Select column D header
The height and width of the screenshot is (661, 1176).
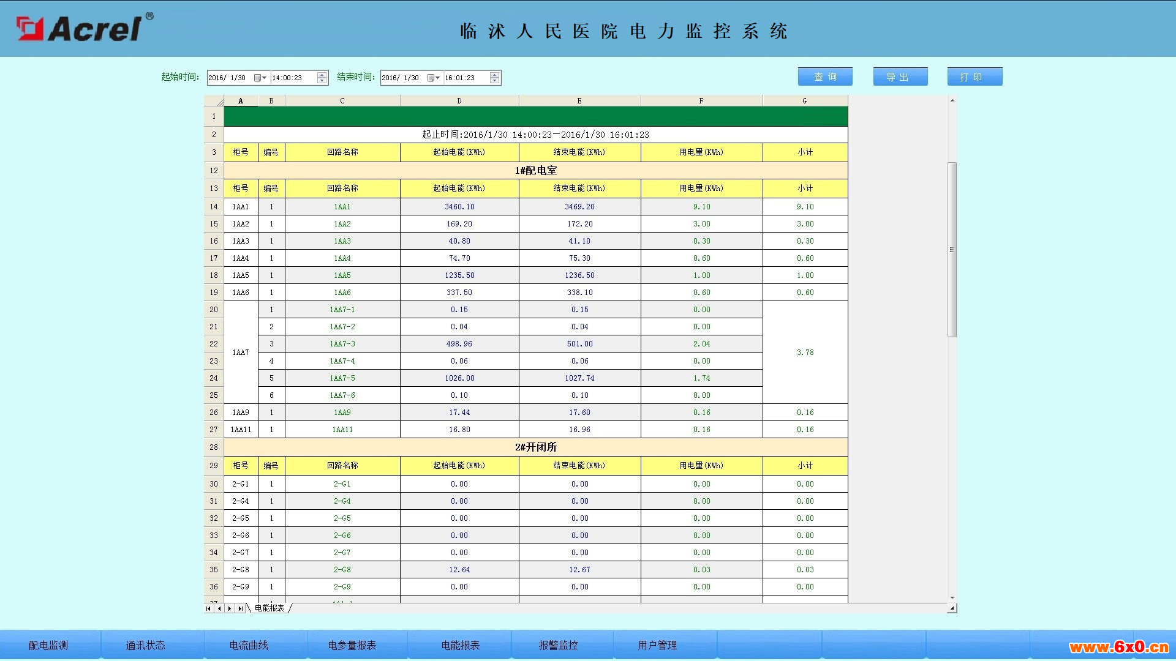(x=459, y=101)
